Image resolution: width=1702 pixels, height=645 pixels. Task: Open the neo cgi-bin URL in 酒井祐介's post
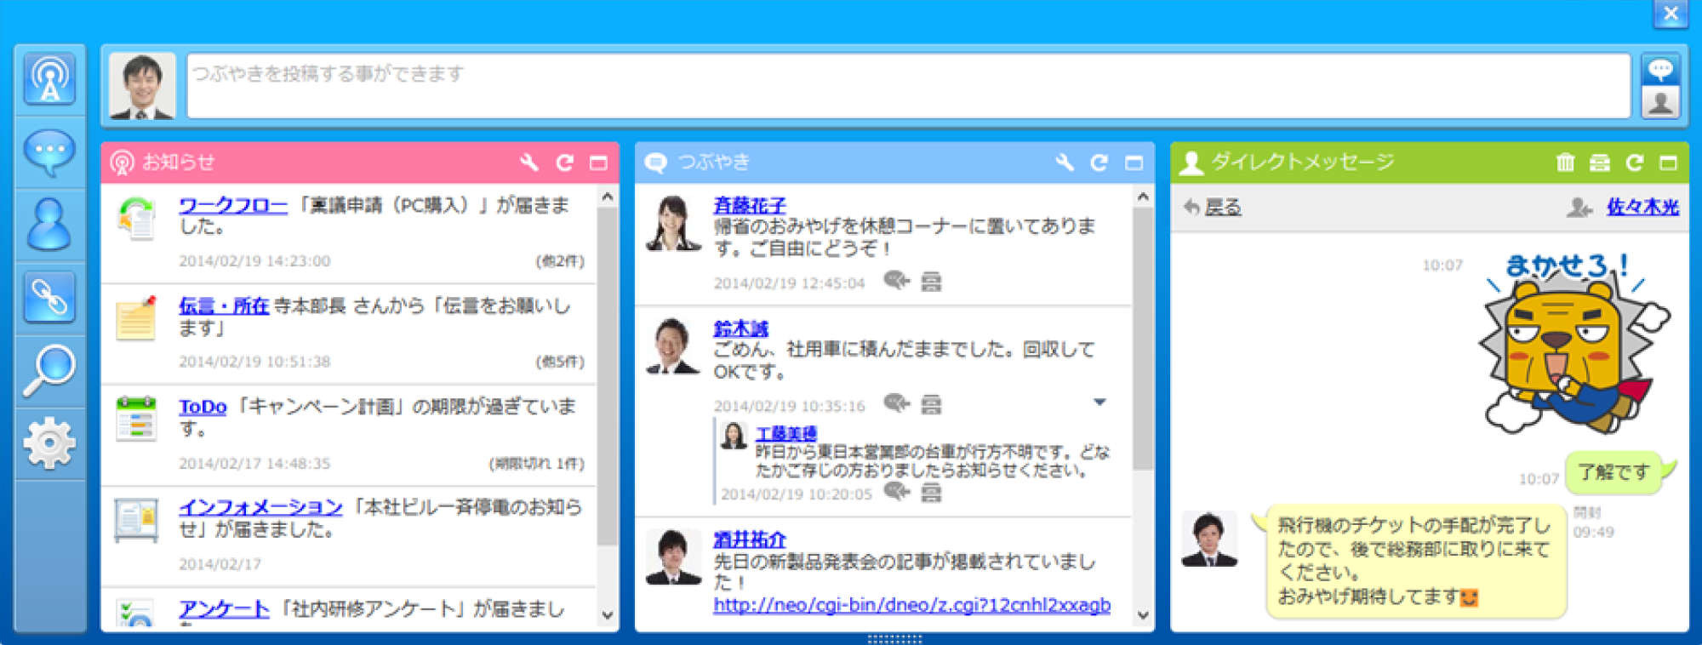pyautogui.click(x=911, y=605)
